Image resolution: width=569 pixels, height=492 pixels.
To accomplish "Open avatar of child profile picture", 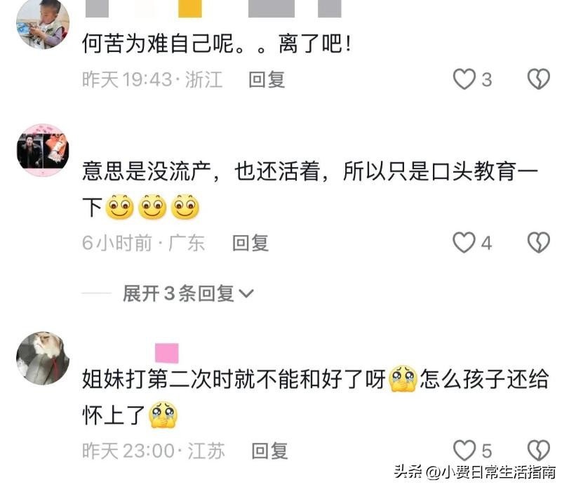I will tap(43, 24).
